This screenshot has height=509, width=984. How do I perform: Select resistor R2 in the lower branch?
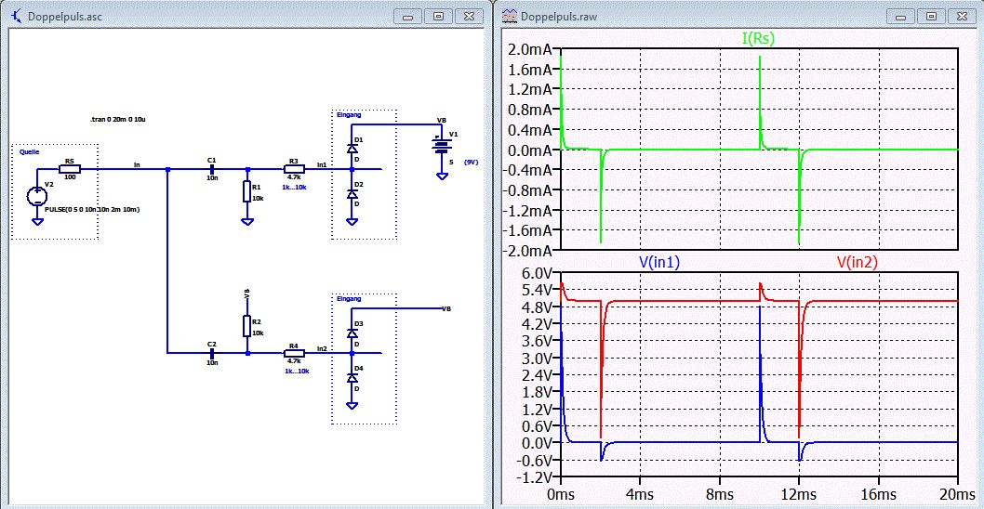point(247,325)
